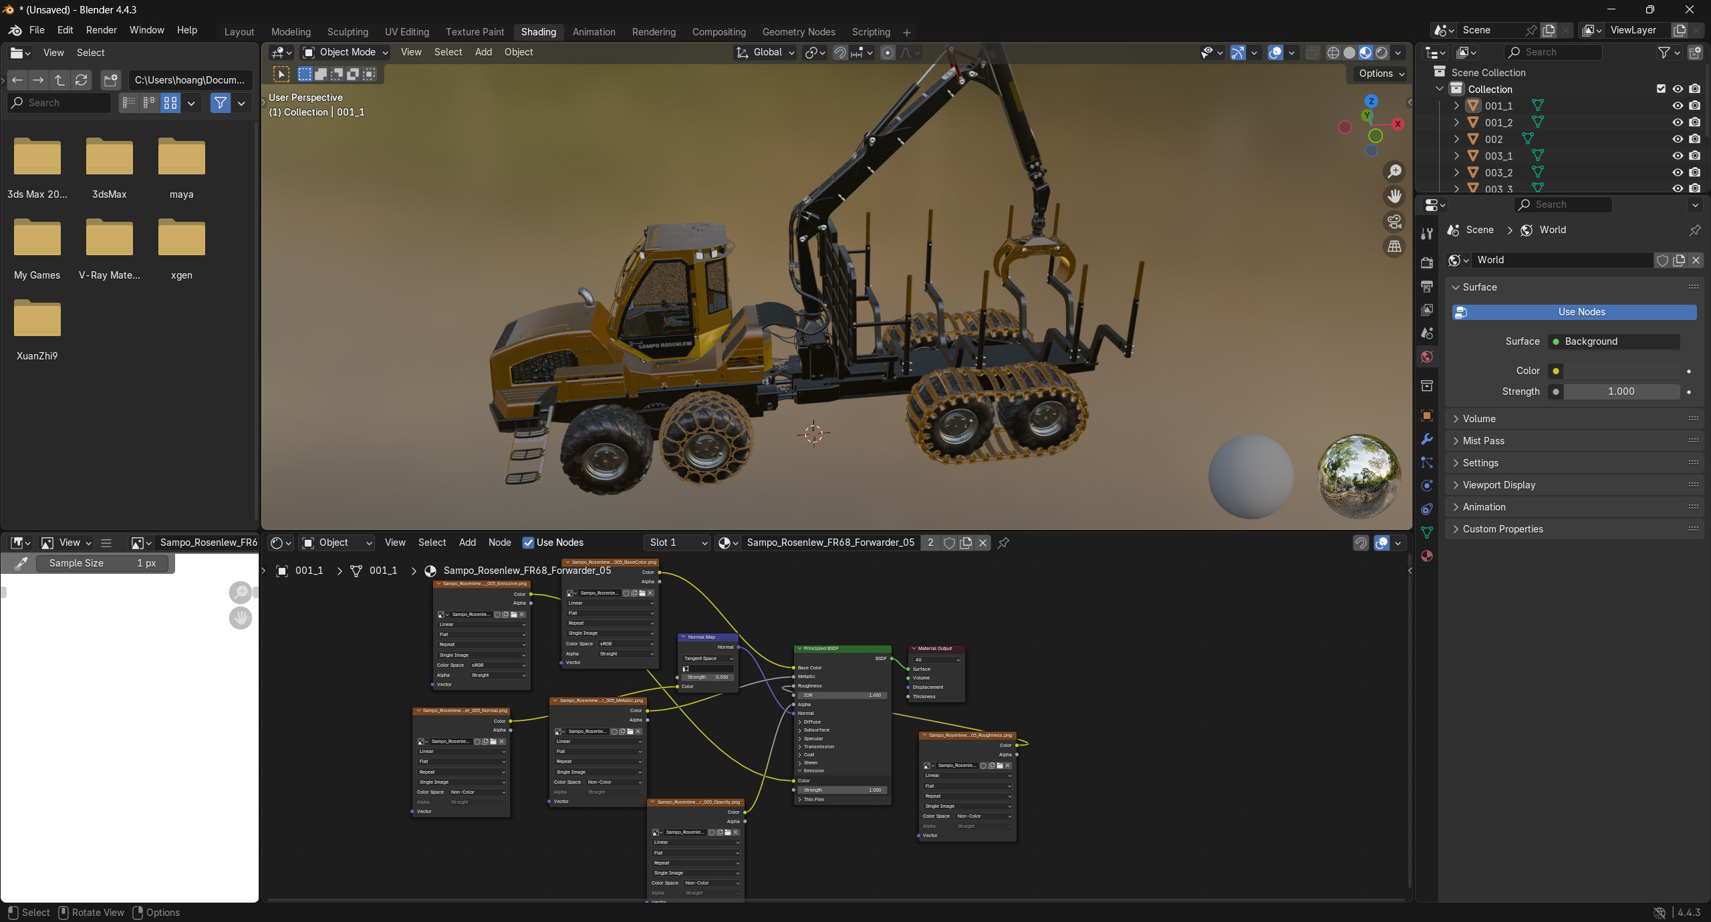This screenshot has width=1711, height=922.
Task: Open the Material properties tab
Action: [1427, 556]
